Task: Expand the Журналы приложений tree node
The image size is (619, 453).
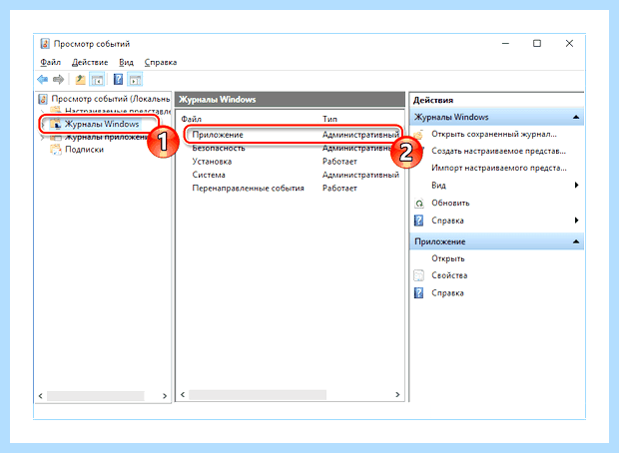Action: point(42,138)
